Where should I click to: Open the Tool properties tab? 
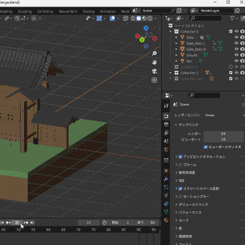(x=166, y=105)
